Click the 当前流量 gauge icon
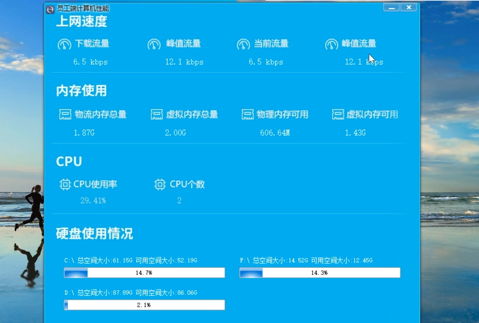479x323 pixels. pyautogui.click(x=244, y=44)
